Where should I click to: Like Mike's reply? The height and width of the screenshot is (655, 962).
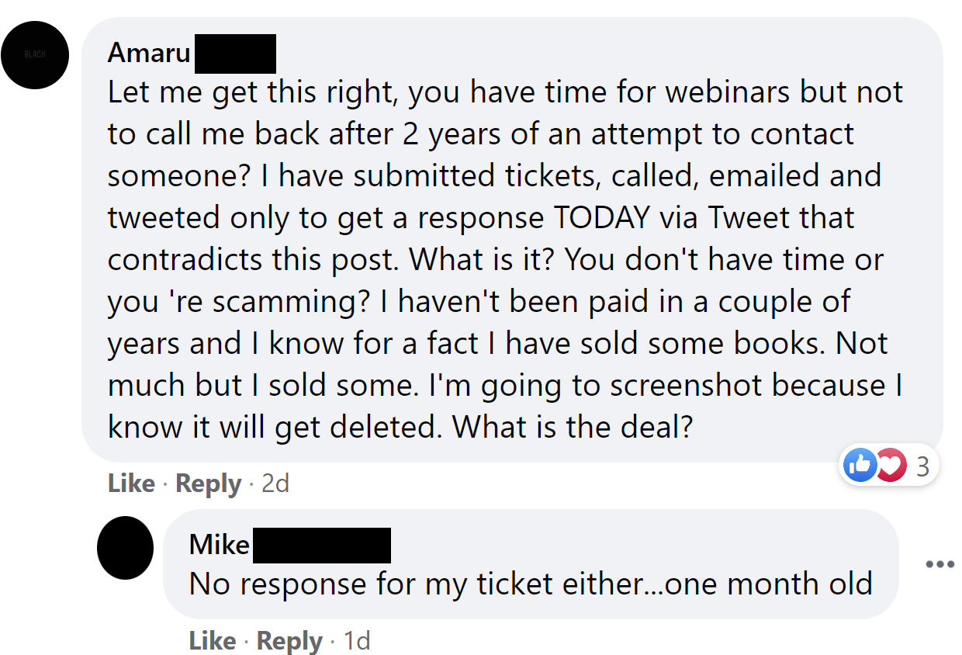tap(213, 641)
